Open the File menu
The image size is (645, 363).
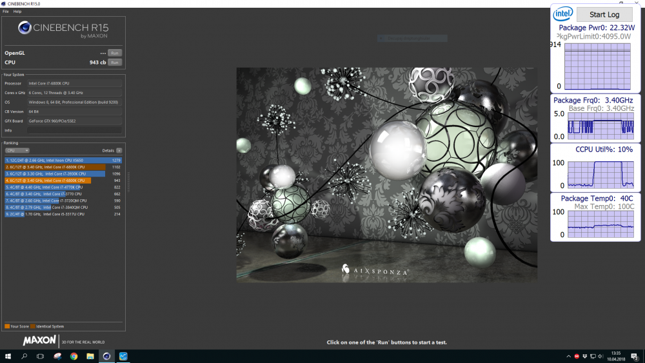pyautogui.click(x=5, y=12)
